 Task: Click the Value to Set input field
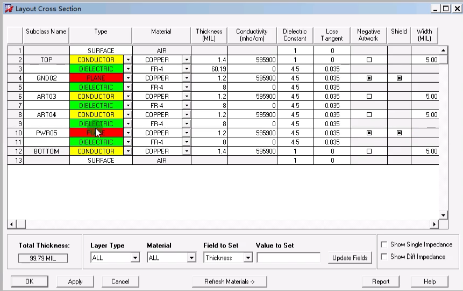click(x=288, y=258)
